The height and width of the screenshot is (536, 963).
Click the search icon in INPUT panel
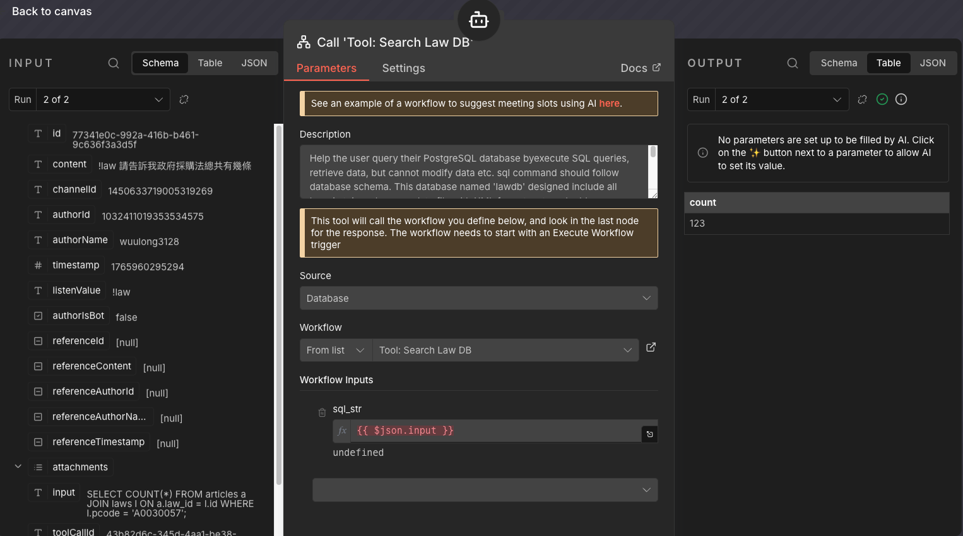(x=114, y=63)
